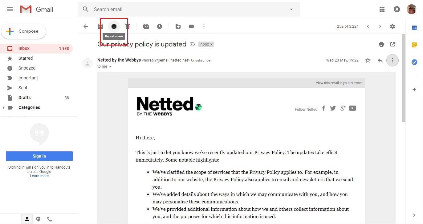423x224 pixels.
Task: Click the Compose button
Action: pyautogui.click(x=24, y=31)
